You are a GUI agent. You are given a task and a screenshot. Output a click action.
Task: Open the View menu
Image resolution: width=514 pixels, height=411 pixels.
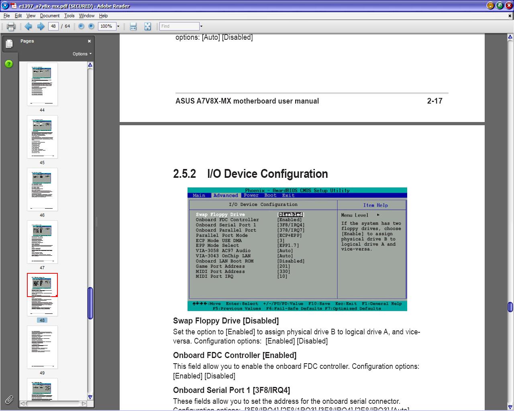[x=31, y=16]
